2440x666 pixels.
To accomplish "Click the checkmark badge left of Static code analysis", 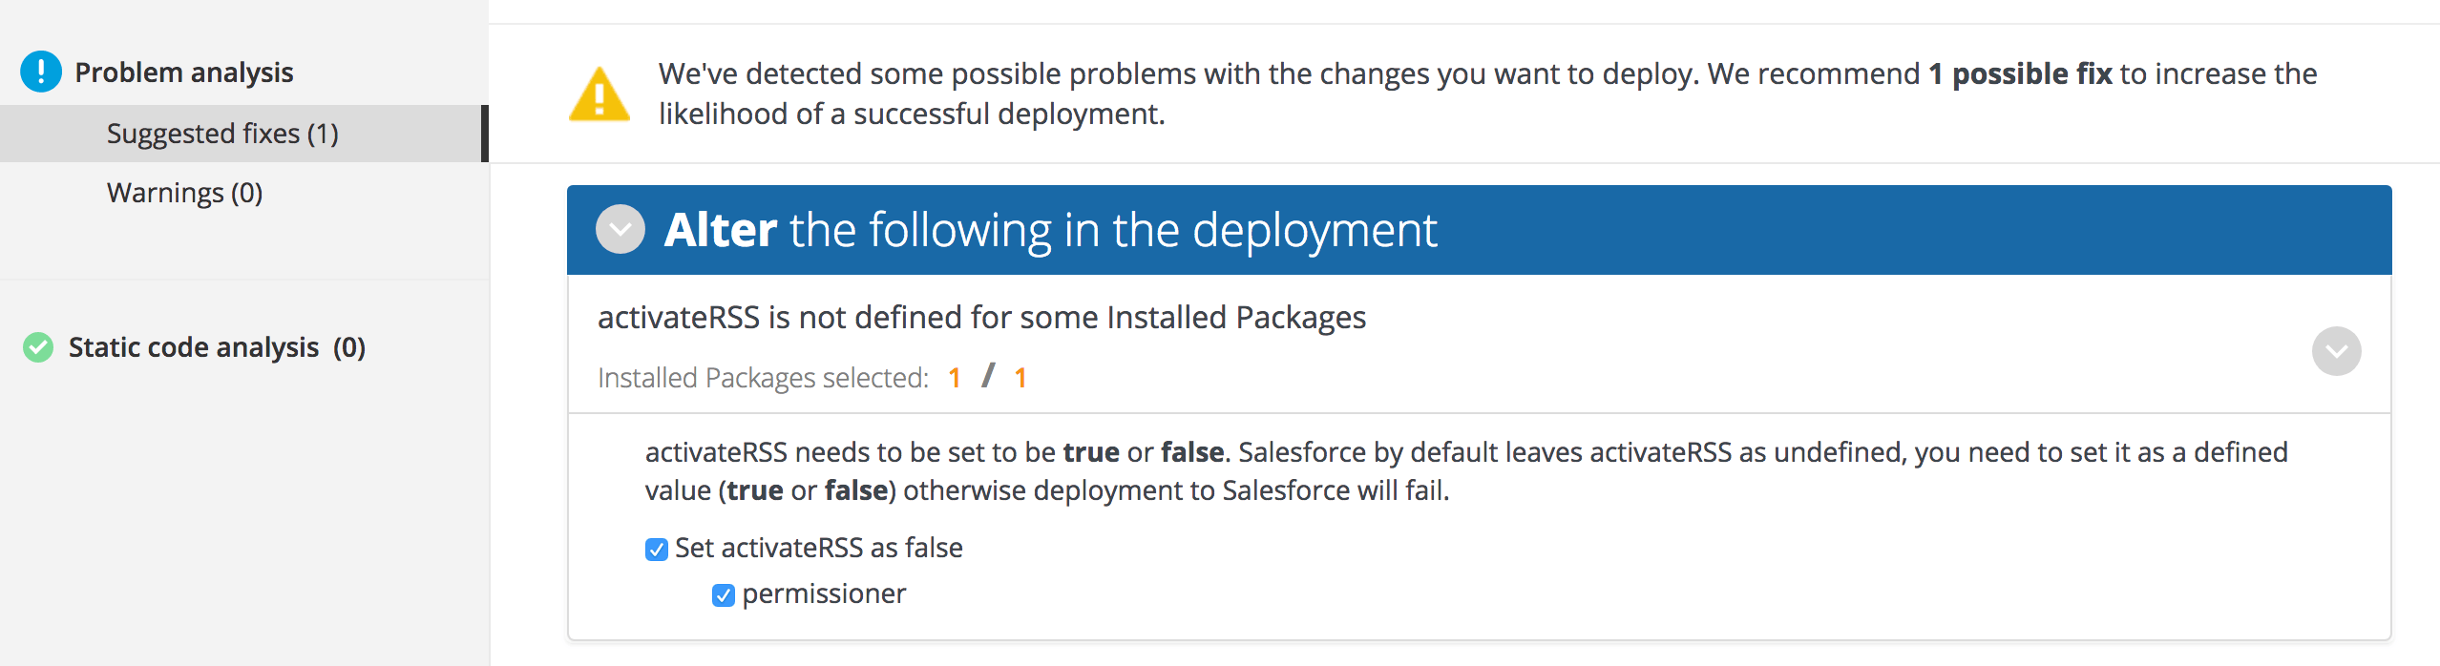I will click(x=37, y=347).
